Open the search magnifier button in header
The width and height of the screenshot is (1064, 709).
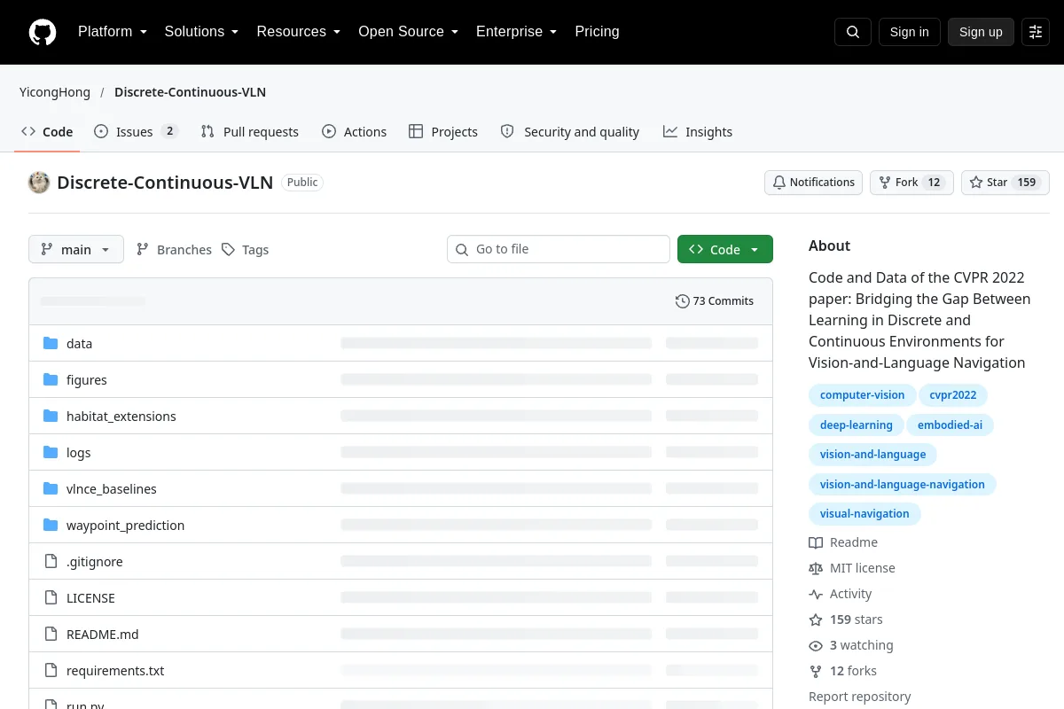point(853,32)
